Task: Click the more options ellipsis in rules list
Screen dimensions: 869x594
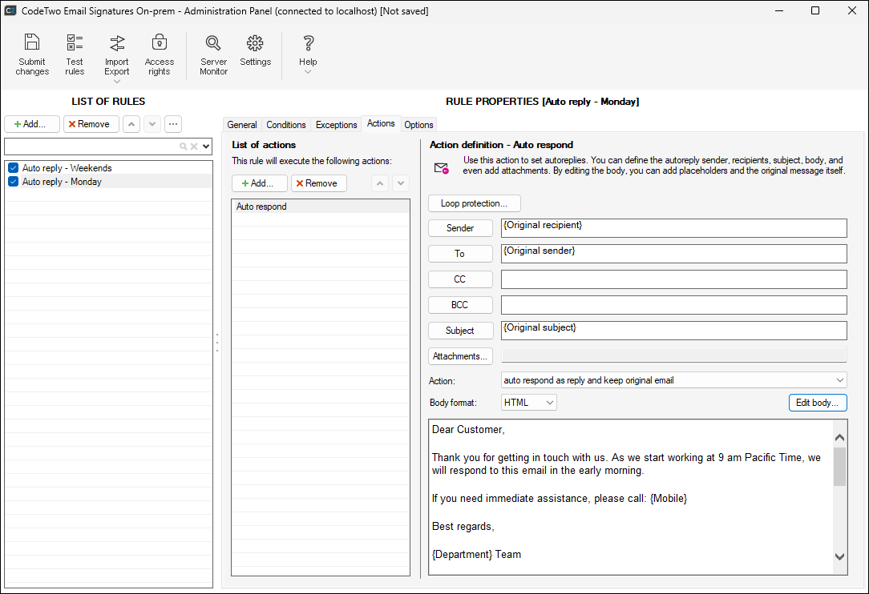Action: click(172, 124)
